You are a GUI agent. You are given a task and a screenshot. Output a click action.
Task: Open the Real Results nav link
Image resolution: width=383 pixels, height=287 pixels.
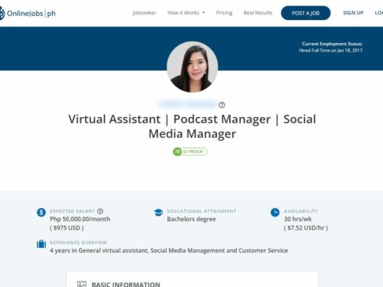(258, 13)
